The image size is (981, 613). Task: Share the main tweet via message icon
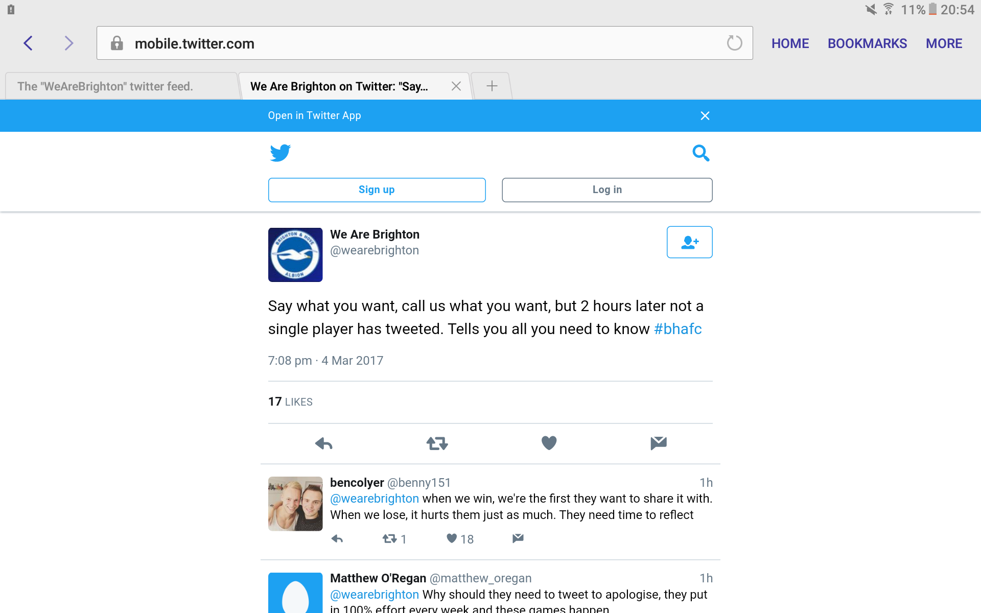[659, 443]
